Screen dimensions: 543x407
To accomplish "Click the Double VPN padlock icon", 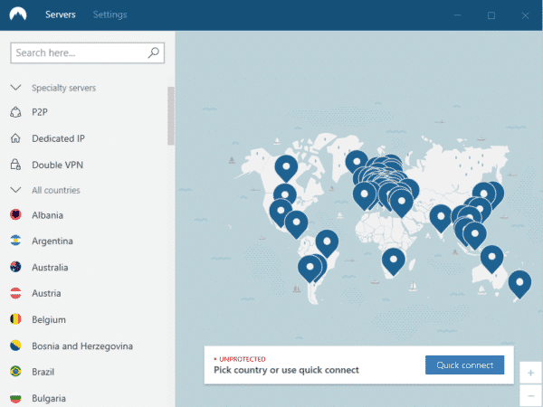I will click(x=15, y=165).
